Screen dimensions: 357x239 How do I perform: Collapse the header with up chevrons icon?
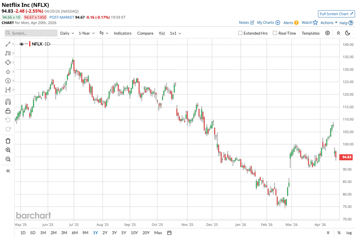338,33
